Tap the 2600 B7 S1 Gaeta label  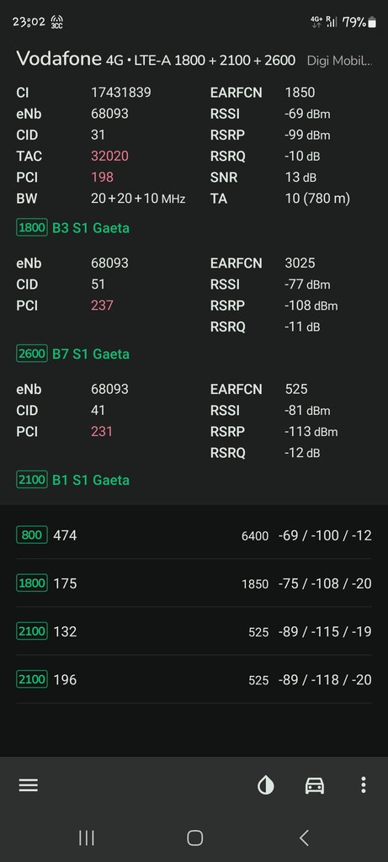point(73,354)
